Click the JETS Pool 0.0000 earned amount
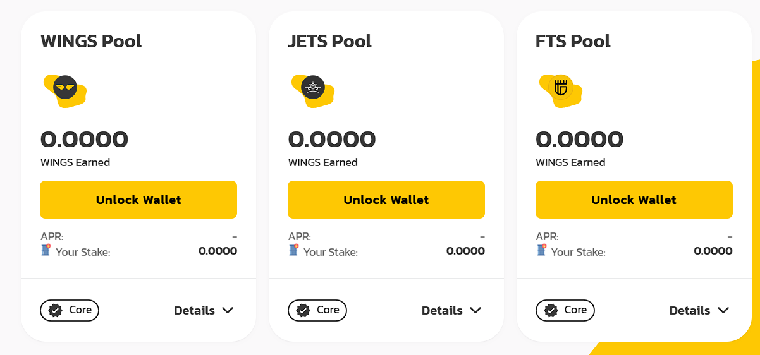Screen dimensions: 760x355 pos(332,139)
